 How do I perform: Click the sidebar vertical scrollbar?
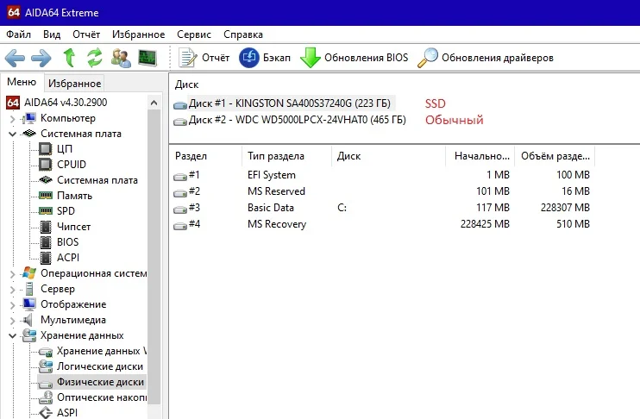click(x=154, y=259)
